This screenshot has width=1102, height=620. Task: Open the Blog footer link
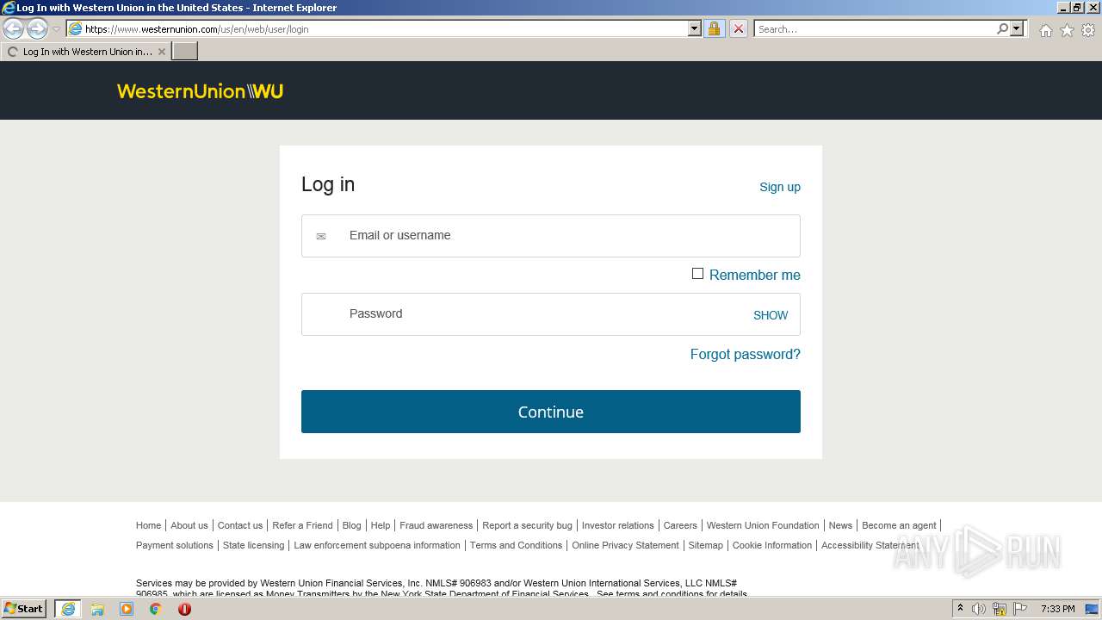point(352,525)
